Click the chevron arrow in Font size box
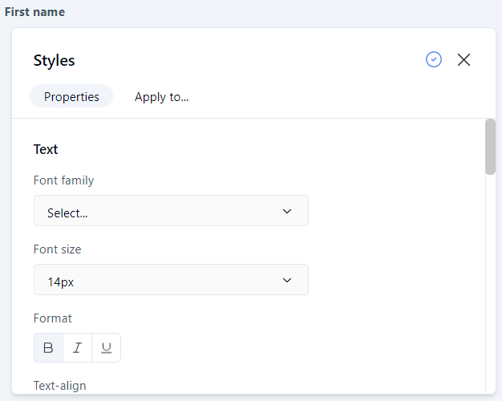502x401 pixels. click(288, 280)
